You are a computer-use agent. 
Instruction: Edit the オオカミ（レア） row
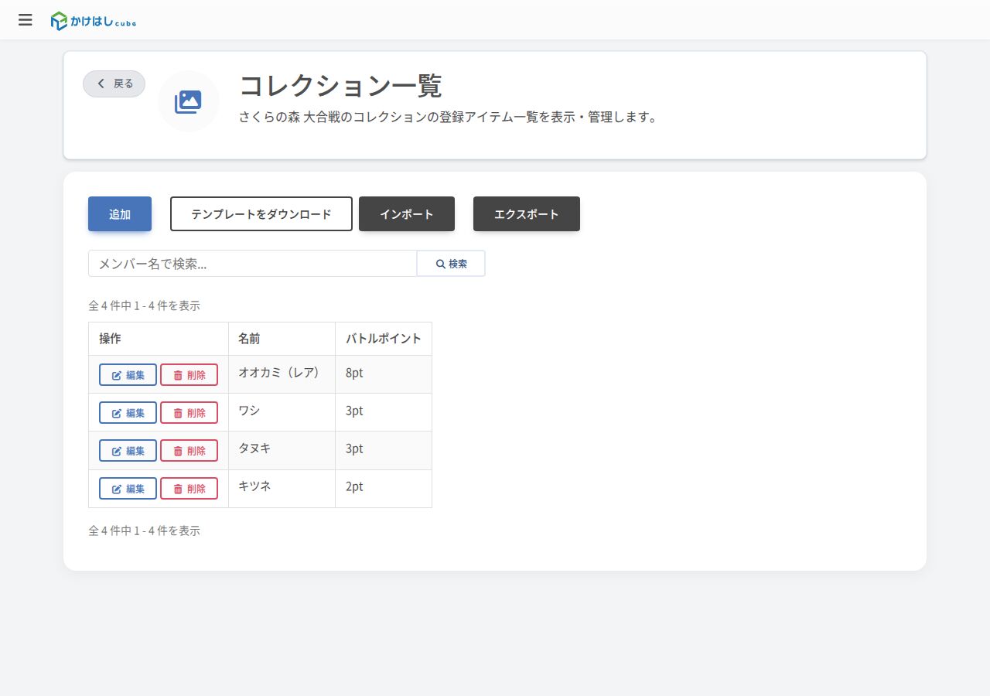[x=128, y=375]
